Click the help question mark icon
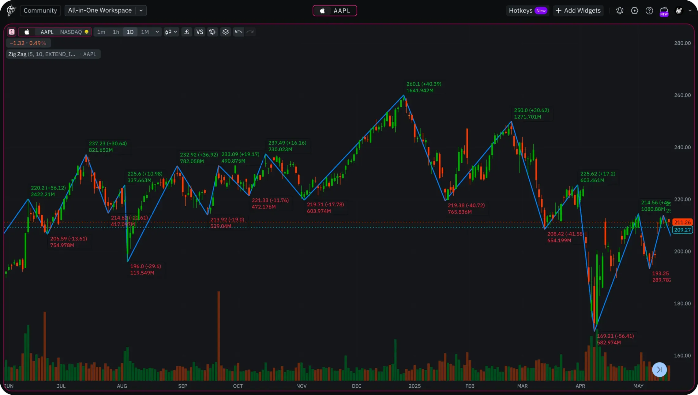Image resolution: width=698 pixels, height=395 pixels. (649, 11)
